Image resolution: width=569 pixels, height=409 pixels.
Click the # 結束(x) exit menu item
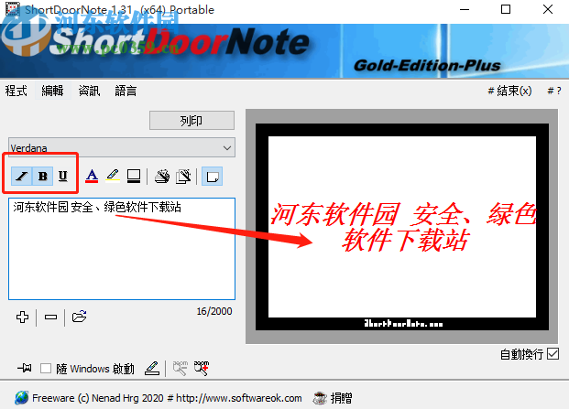[509, 91]
